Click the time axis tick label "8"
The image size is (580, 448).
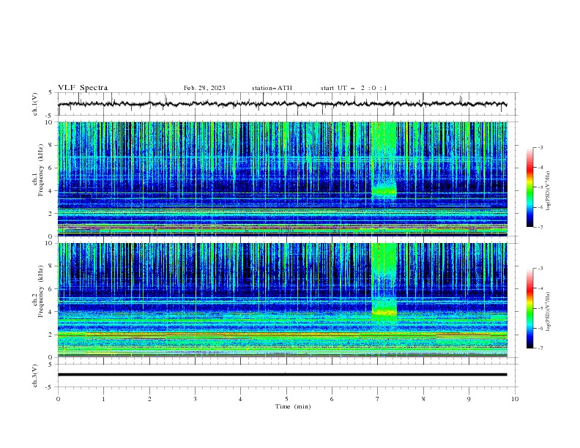[x=423, y=399]
